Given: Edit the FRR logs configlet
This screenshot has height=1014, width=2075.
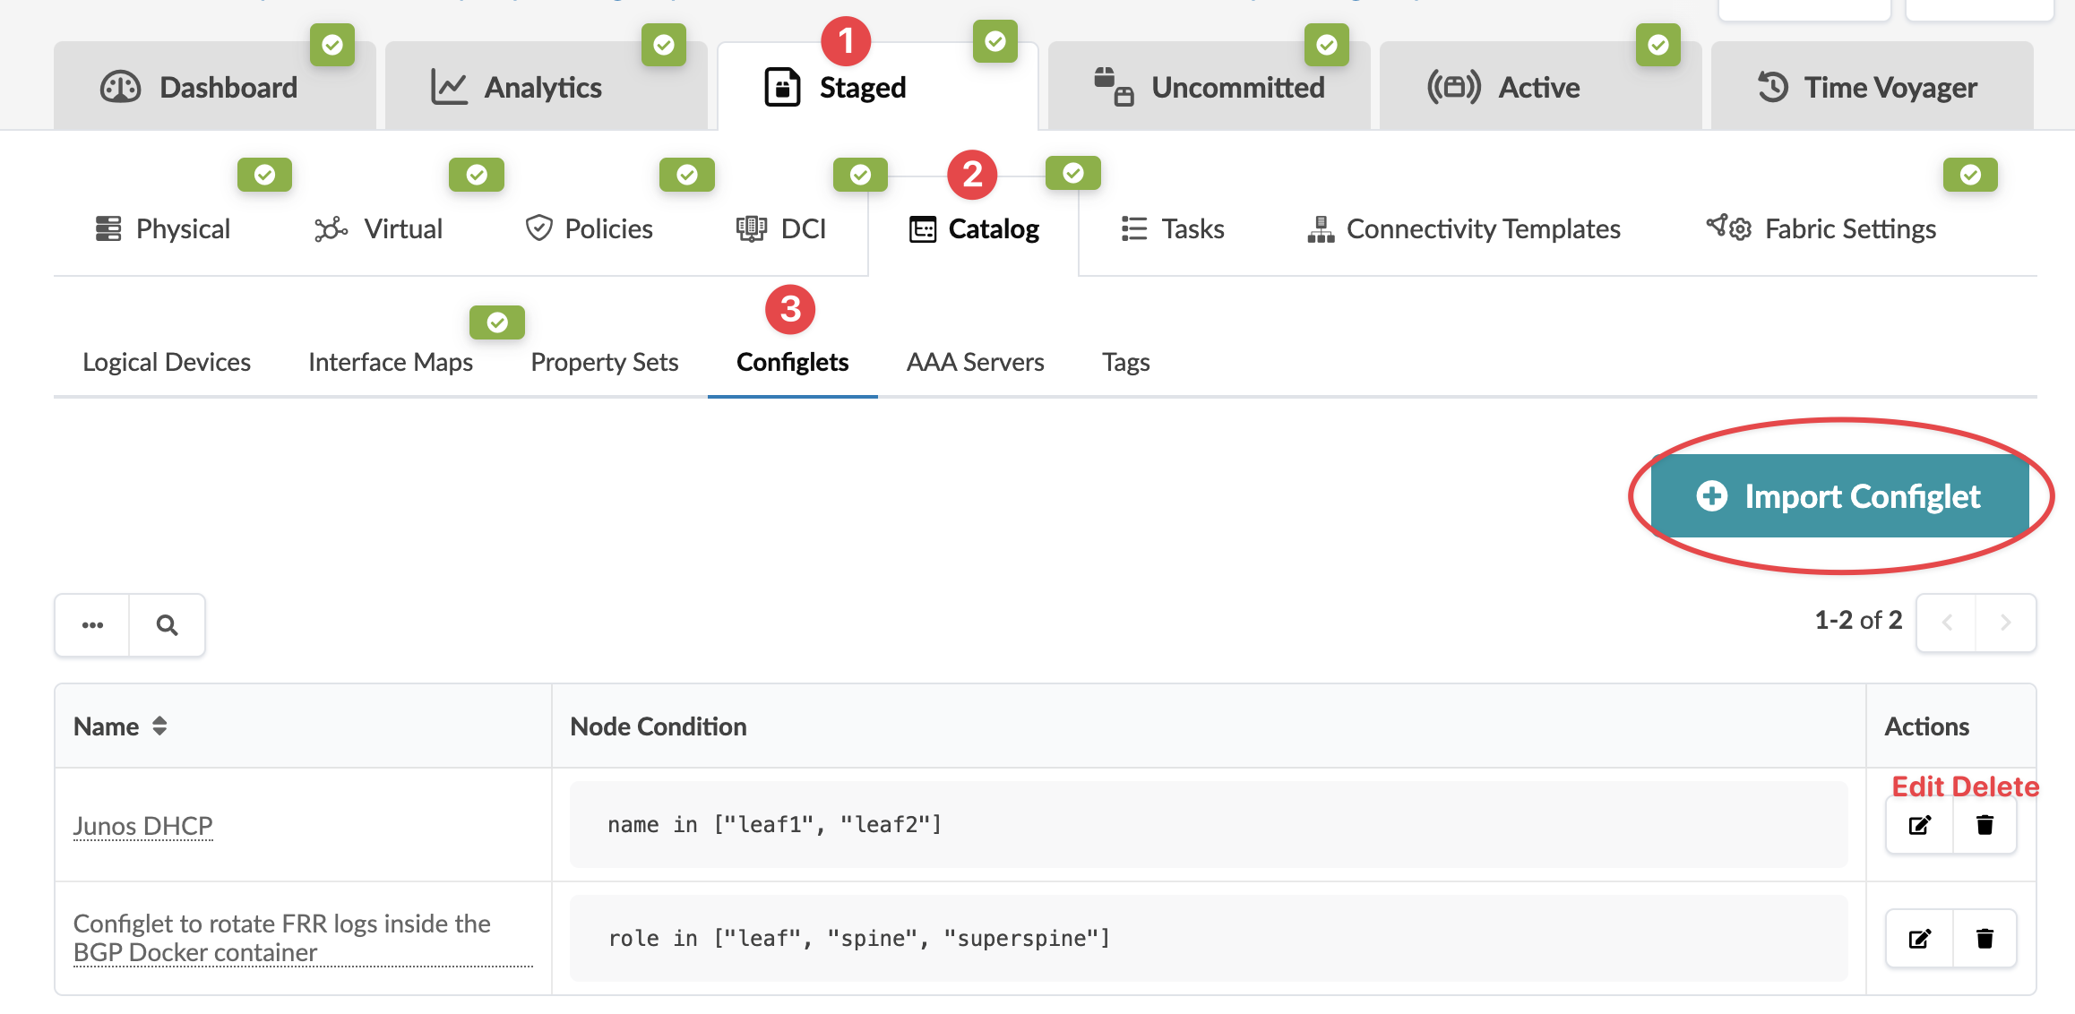Looking at the screenshot, I should pyautogui.click(x=1919, y=939).
